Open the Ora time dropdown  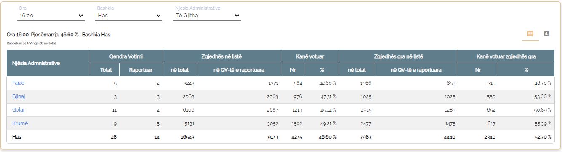coord(51,16)
